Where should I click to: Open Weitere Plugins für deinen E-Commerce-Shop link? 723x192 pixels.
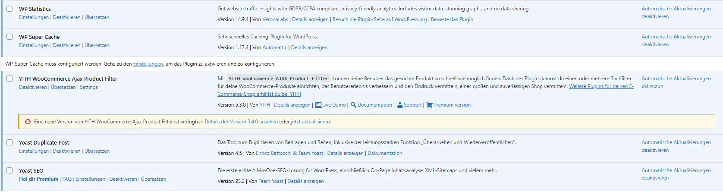click(425, 90)
